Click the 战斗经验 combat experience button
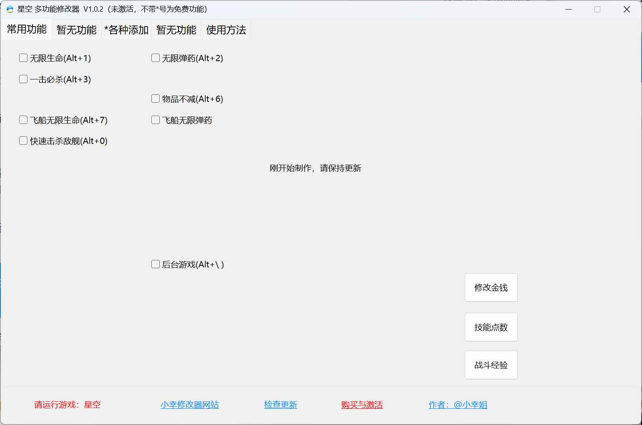Image resolution: width=642 pixels, height=425 pixels. [491, 365]
